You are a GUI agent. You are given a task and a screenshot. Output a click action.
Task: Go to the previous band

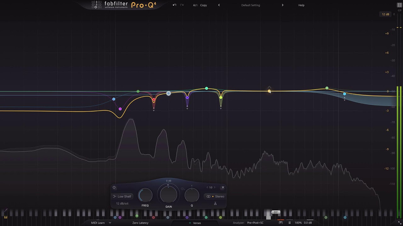pos(207,187)
